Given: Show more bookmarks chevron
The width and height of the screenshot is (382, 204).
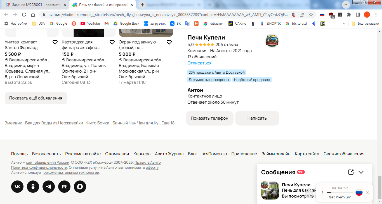Looking at the screenshot, I should coord(344,24).
